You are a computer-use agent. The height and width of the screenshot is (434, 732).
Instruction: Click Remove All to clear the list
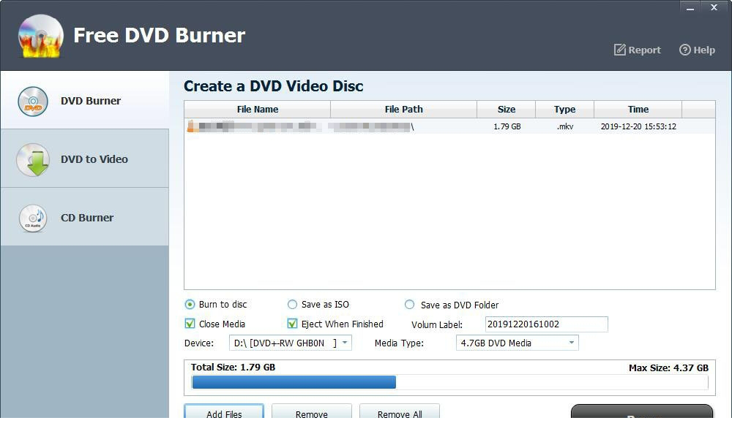point(400,414)
